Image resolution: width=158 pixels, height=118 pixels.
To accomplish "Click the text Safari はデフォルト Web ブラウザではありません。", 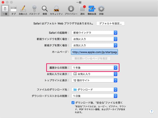I will pyautogui.click(x=63, y=24).
